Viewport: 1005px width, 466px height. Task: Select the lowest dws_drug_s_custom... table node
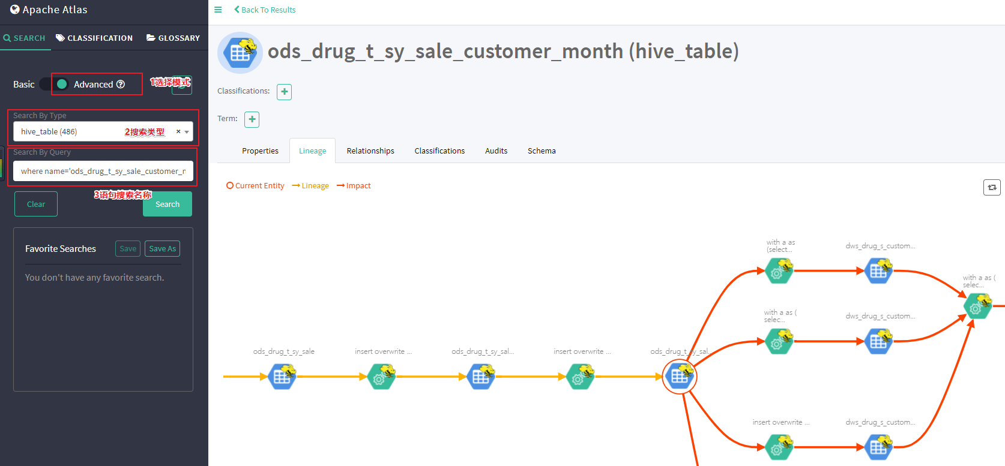[879, 447]
